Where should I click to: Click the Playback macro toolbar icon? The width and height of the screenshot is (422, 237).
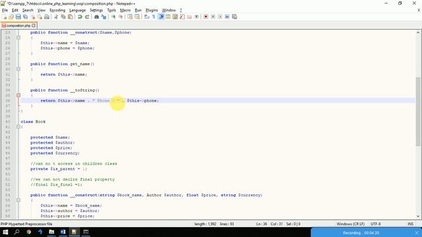[220, 16]
